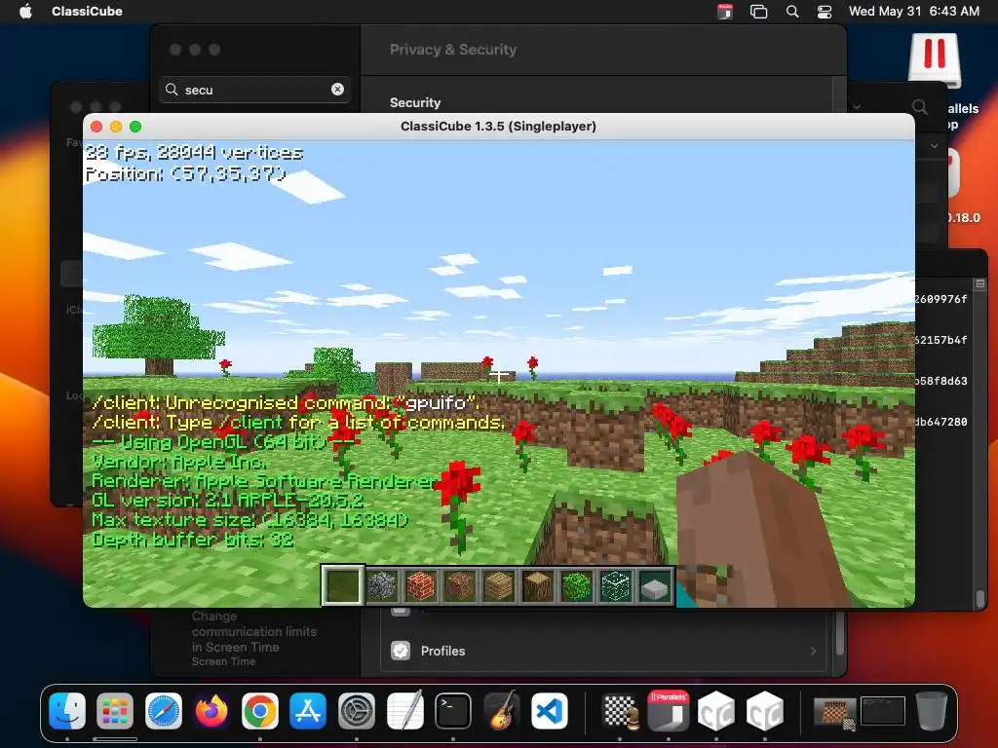The image size is (998, 748).
Task: Open the Stage Manager windows icon in menu bar
Action: pos(758,11)
